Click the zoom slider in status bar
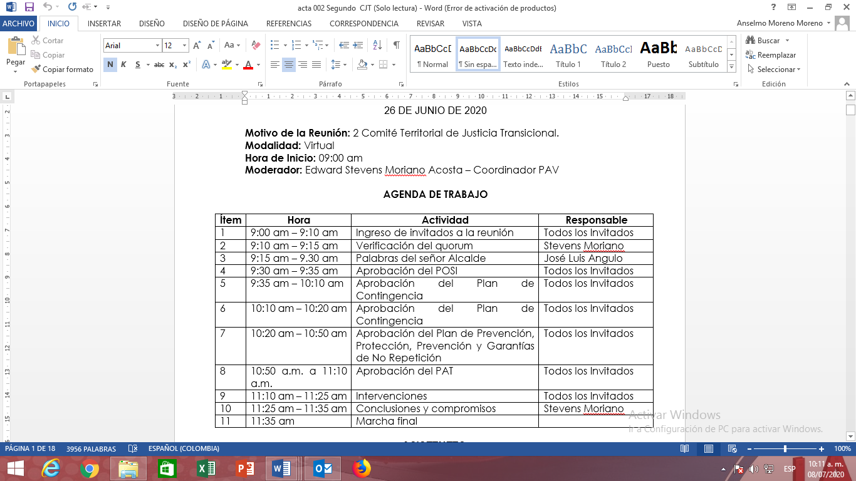The image size is (856, 481). [x=785, y=449]
